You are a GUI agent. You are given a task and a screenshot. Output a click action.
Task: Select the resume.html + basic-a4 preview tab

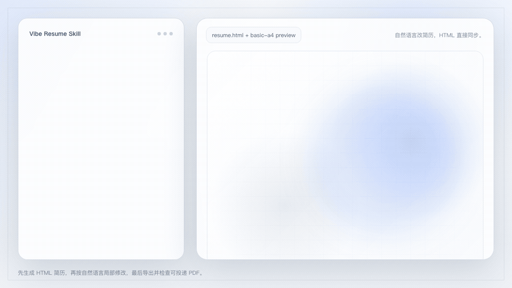(254, 35)
